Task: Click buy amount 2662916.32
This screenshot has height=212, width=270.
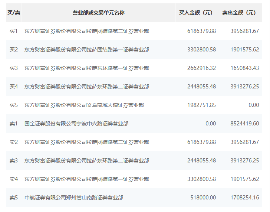Action: pyautogui.click(x=201, y=68)
